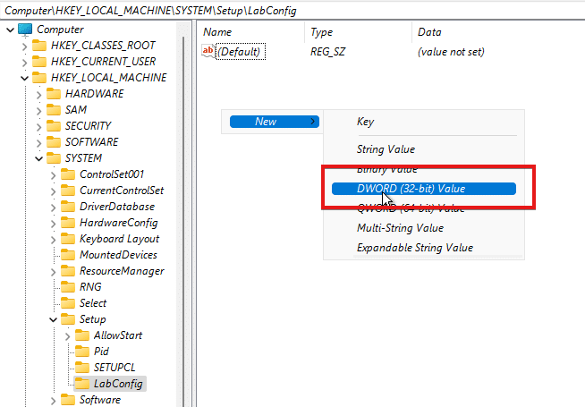Collapse the HKEY_LOCAL_MACHINE branch
Viewport: 585px width, 407px height.
click(x=23, y=78)
